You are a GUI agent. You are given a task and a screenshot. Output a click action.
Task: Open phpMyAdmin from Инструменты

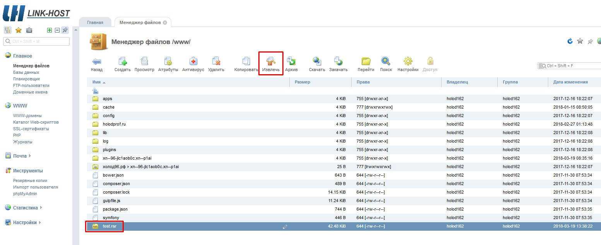point(25,194)
